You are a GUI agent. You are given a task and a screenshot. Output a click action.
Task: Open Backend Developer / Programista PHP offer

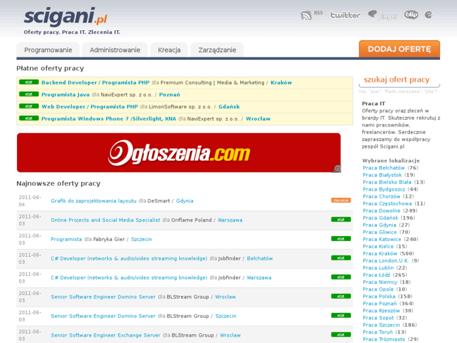pyautogui.click(x=96, y=82)
